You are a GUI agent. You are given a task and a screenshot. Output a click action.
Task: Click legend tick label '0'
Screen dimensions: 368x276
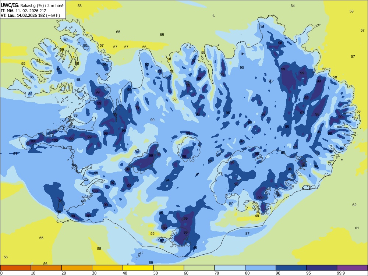(1, 273)
